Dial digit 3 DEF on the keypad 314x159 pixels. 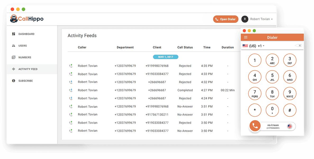pyautogui.click(x=290, y=60)
